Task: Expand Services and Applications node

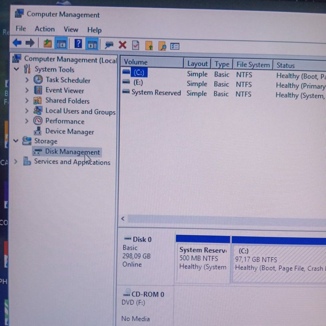Action: click(x=15, y=161)
